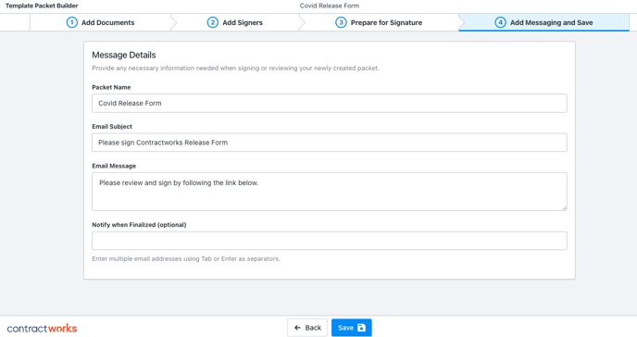Click the Notify when Finalized field
Image resolution: width=637 pixels, height=337 pixels.
click(x=330, y=241)
